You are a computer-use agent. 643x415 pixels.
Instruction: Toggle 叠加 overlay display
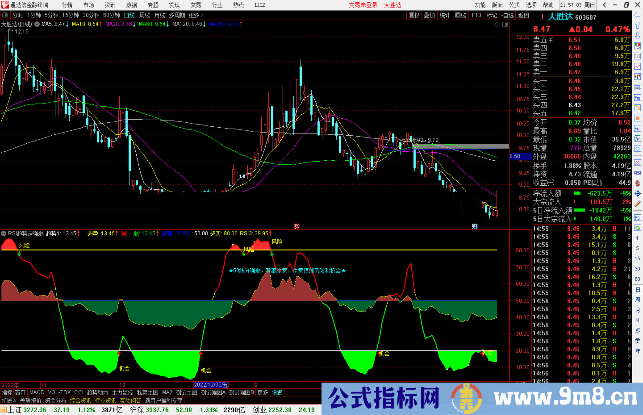pyautogui.click(x=429, y=15)
